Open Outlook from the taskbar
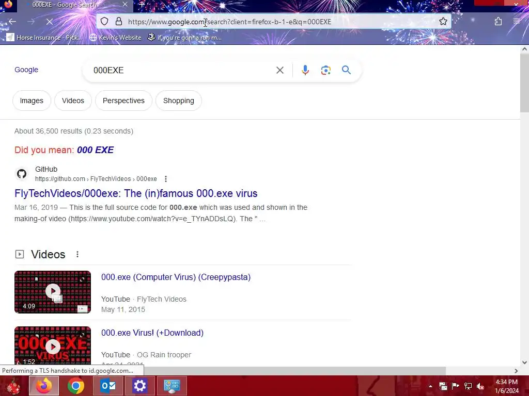Viewport: 529px width, 396px height. coord(108,386)
